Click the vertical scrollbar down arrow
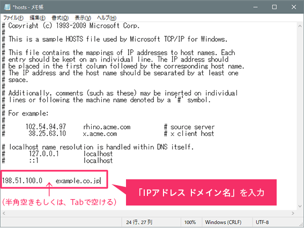Screen dimensions: 304x228 pos(300,206)
